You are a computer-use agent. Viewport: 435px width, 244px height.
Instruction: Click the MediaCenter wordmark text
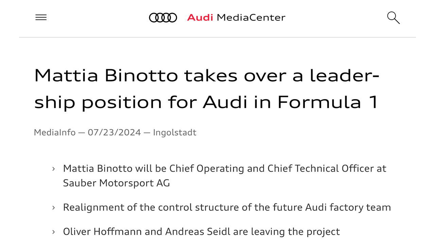251,18
